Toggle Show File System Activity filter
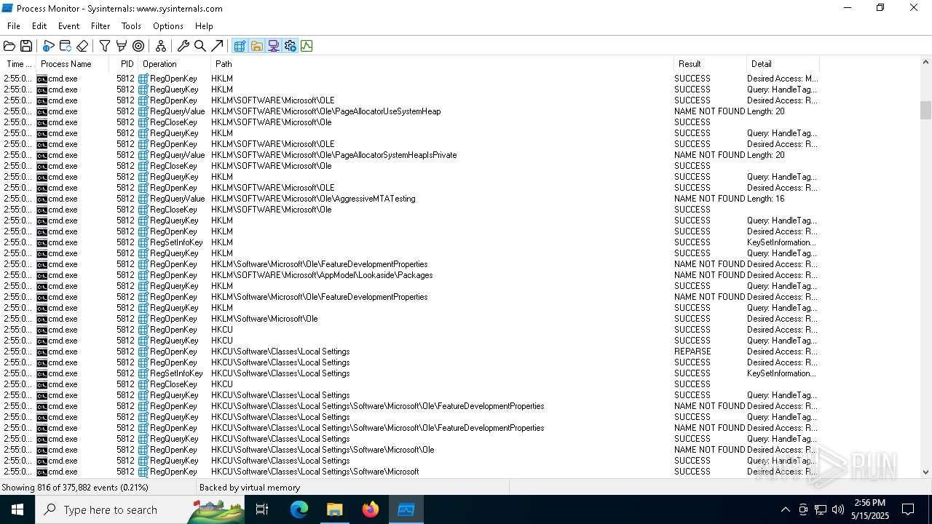 click(x=256, y=46)
